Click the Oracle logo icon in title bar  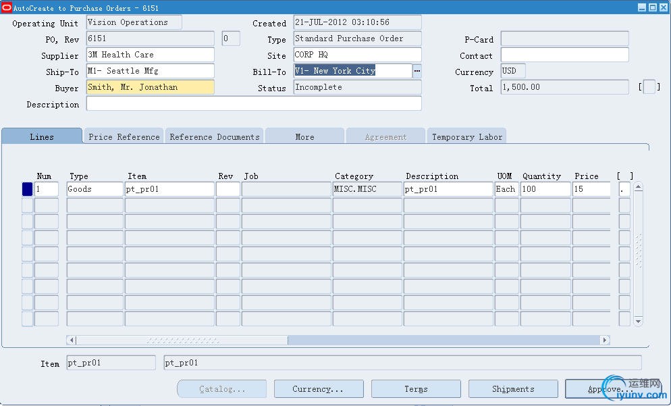coord(7,7)
